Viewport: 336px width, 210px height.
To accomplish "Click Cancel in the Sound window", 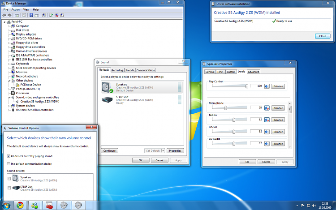I will point(159,160).
